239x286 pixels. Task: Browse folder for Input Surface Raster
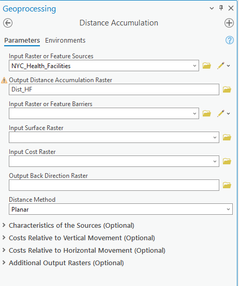pyautogui.click(x=227, y=137)
